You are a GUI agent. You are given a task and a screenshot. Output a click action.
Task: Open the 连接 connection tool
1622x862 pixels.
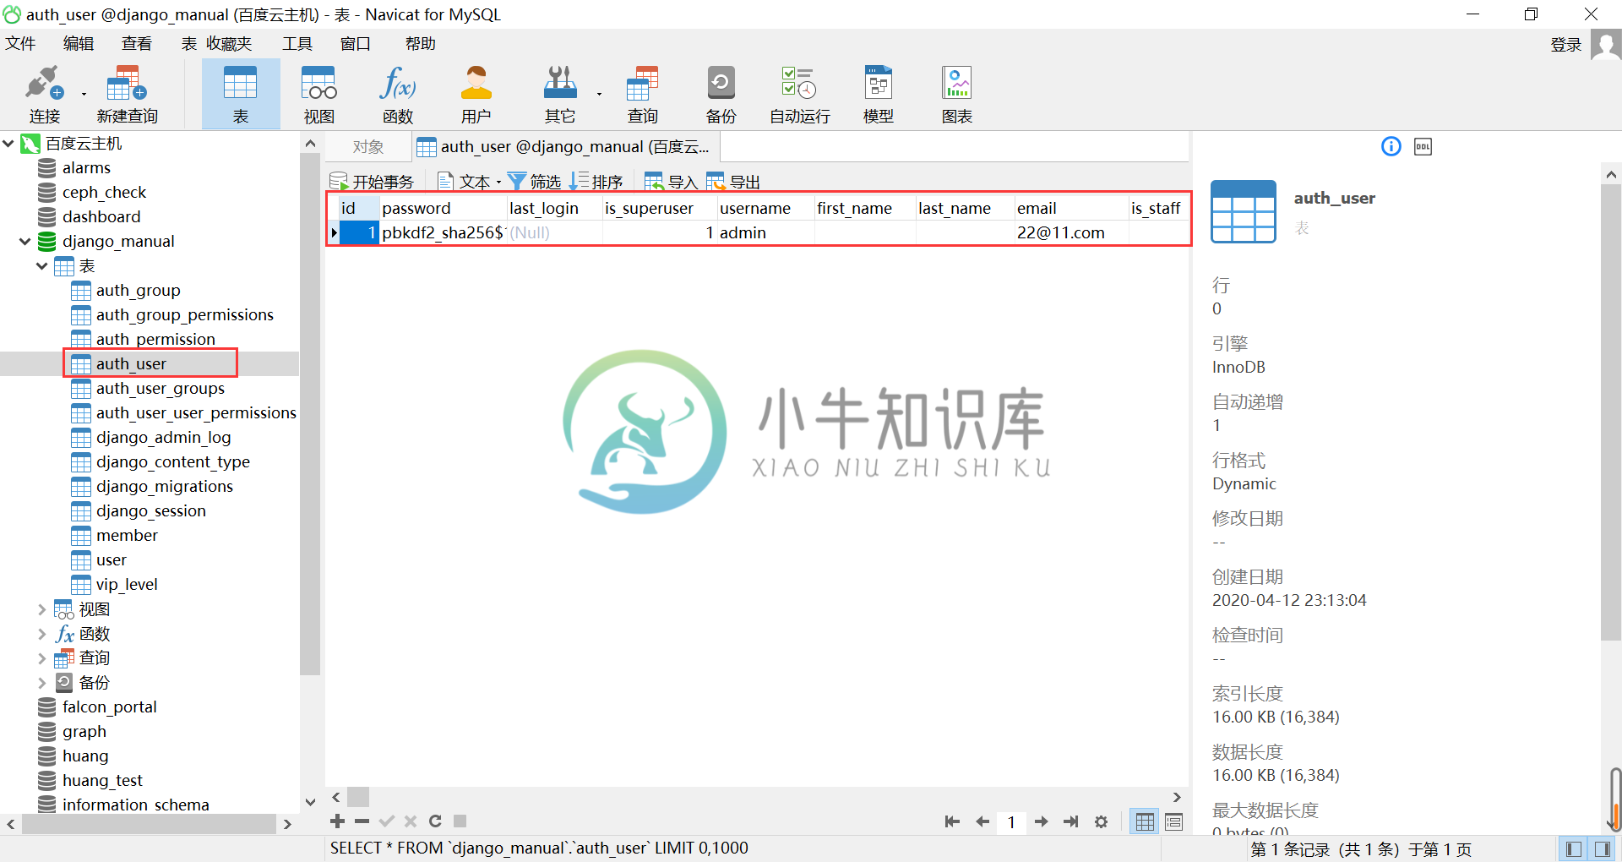click(x=44, y=93)
